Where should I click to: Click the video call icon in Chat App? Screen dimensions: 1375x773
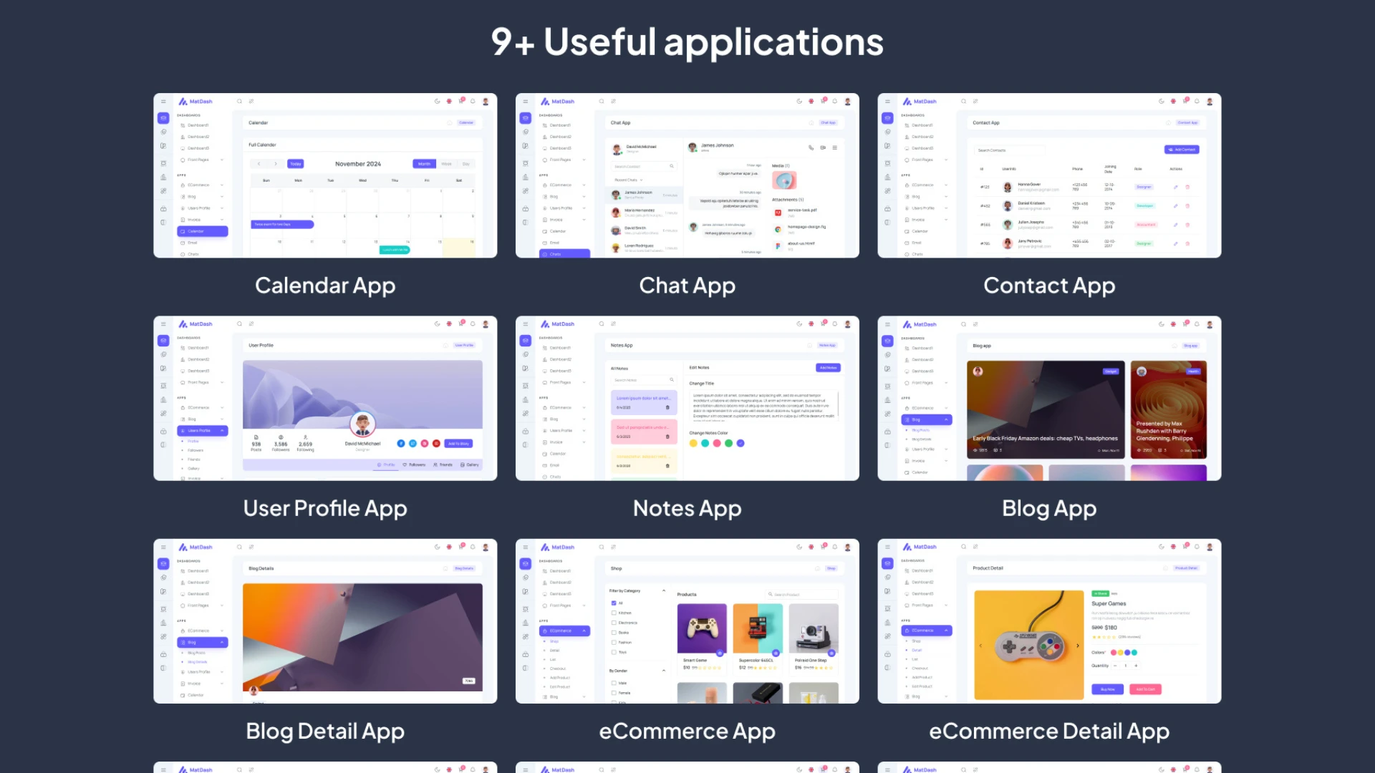coord(823,147)
